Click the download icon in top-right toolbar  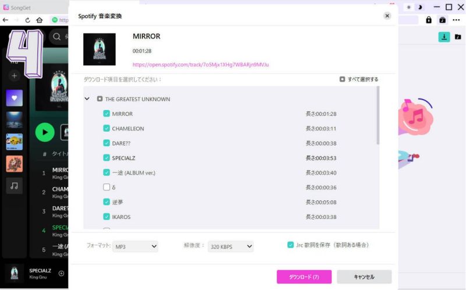(444, 37)
